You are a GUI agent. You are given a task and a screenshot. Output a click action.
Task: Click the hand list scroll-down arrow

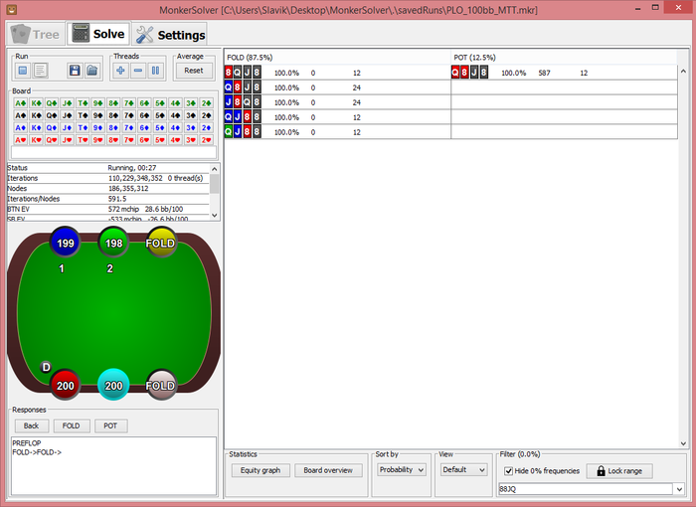pos(683,443)
